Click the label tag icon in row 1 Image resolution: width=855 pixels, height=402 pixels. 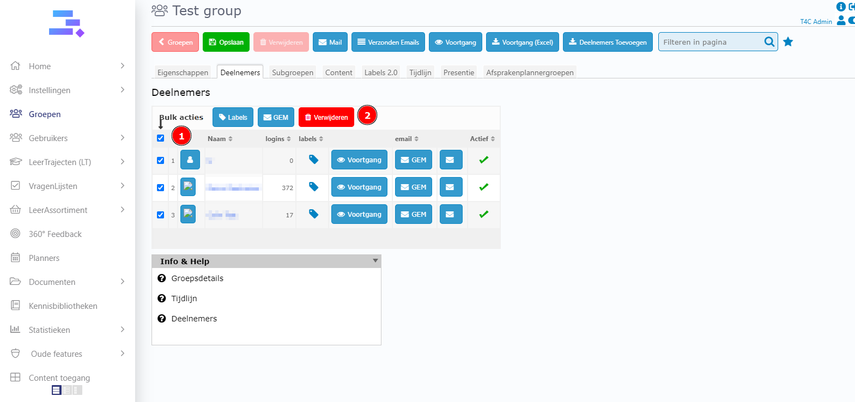click(313, 160)
